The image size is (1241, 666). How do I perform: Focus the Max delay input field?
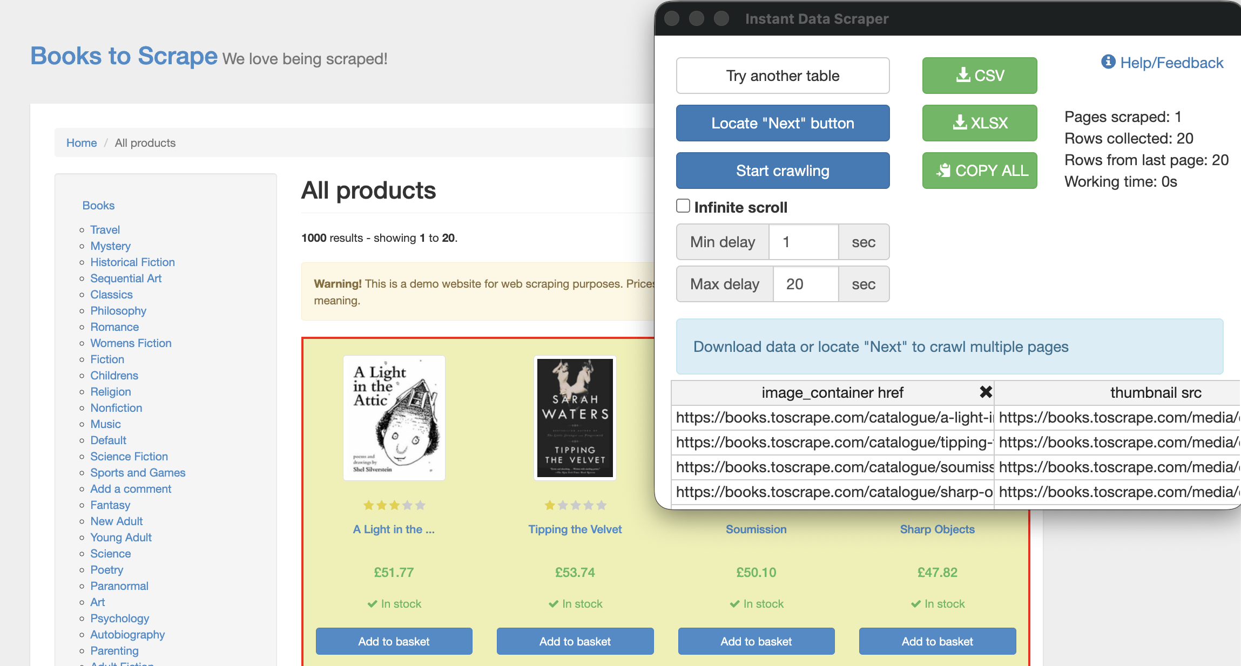click(x=805, y=284)
